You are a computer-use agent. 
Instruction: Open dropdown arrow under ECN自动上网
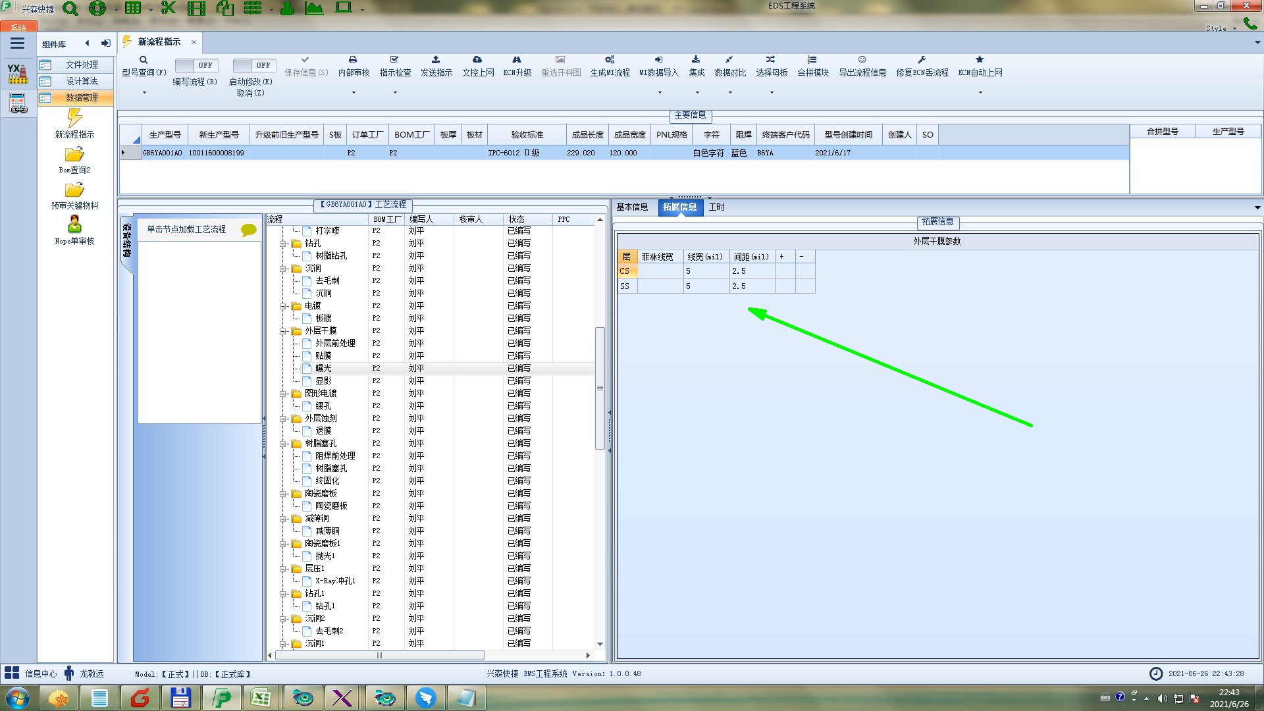980,93
